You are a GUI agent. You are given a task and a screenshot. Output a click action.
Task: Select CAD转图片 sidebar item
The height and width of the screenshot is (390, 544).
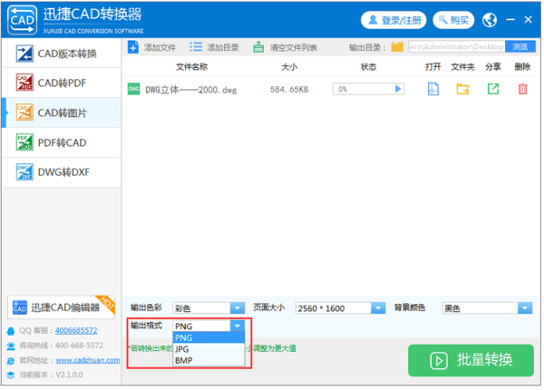[x=62, y=112]
